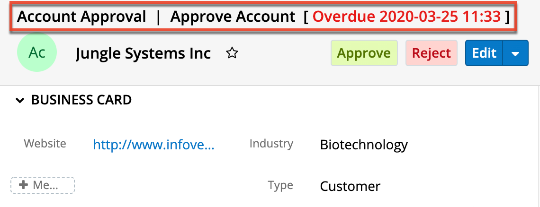The image size is (540, 207).
Task: Select the Jungle Systems Inc record name
Action: [x=143, y=53]
